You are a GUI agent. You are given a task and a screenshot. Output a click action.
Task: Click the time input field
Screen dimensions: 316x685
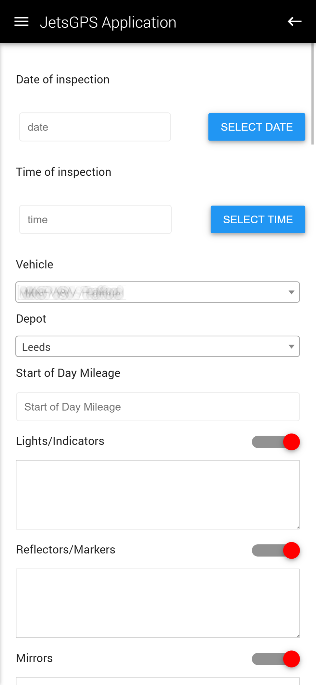click(x=95, y=220)
